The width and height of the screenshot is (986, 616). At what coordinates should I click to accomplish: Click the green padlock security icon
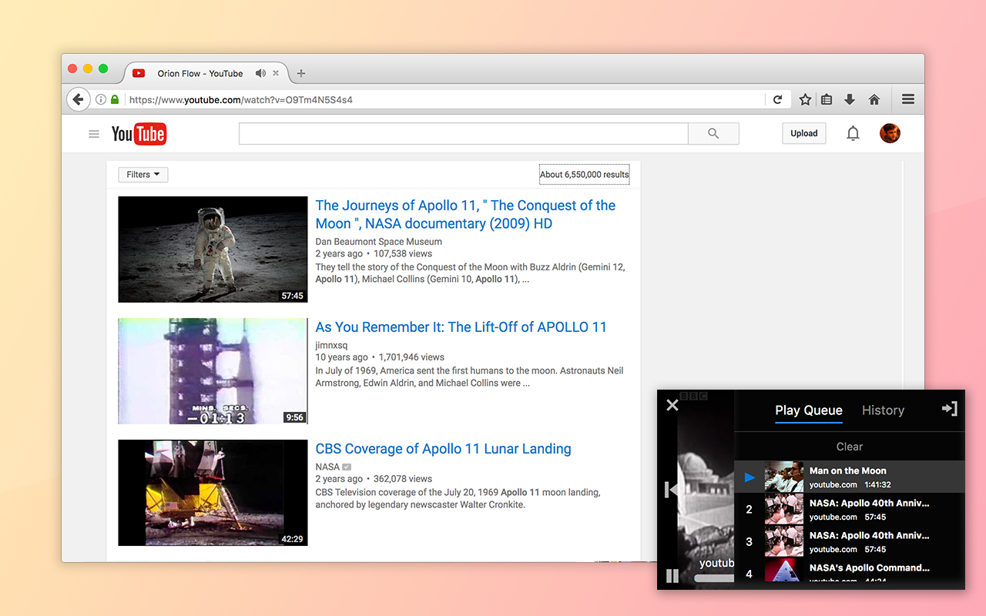tap(115, 99)
